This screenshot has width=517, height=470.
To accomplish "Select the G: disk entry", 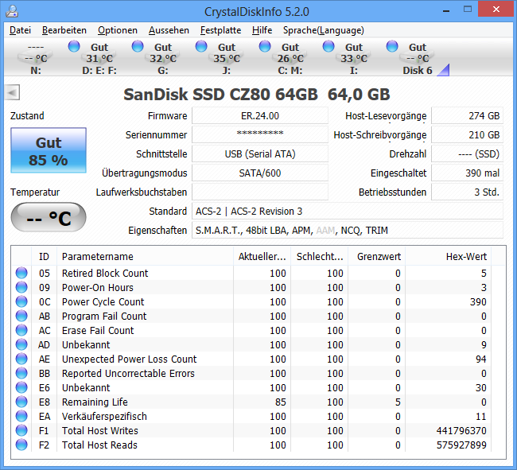I will (162, 58).
